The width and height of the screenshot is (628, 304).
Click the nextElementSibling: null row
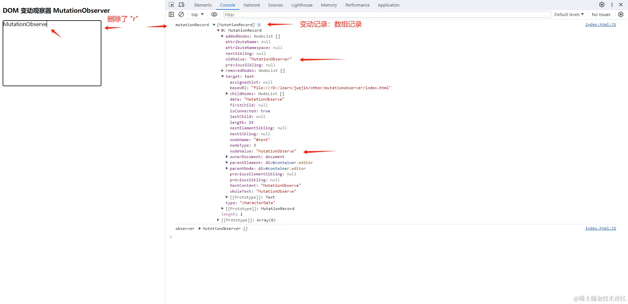click(x=258, y=128)
